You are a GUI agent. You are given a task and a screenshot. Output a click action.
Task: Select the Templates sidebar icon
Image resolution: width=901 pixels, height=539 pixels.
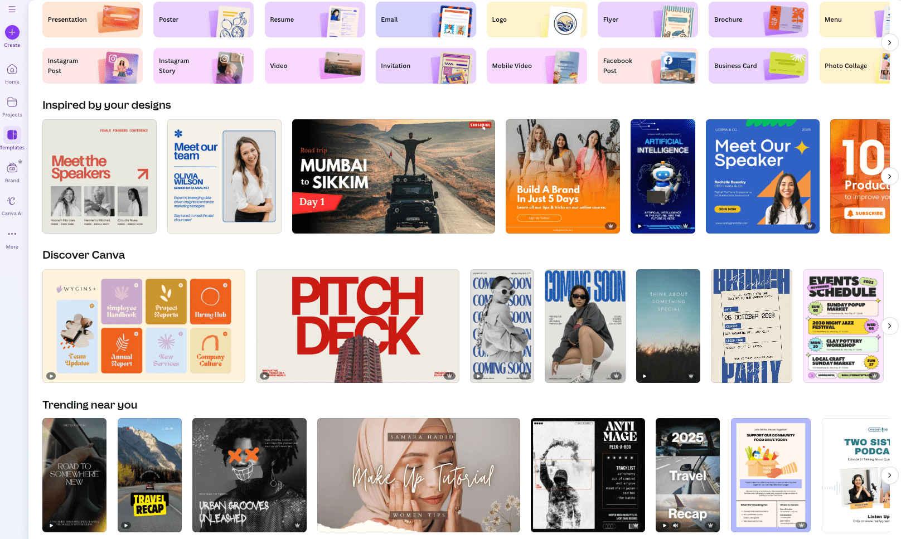coord(12,138)
